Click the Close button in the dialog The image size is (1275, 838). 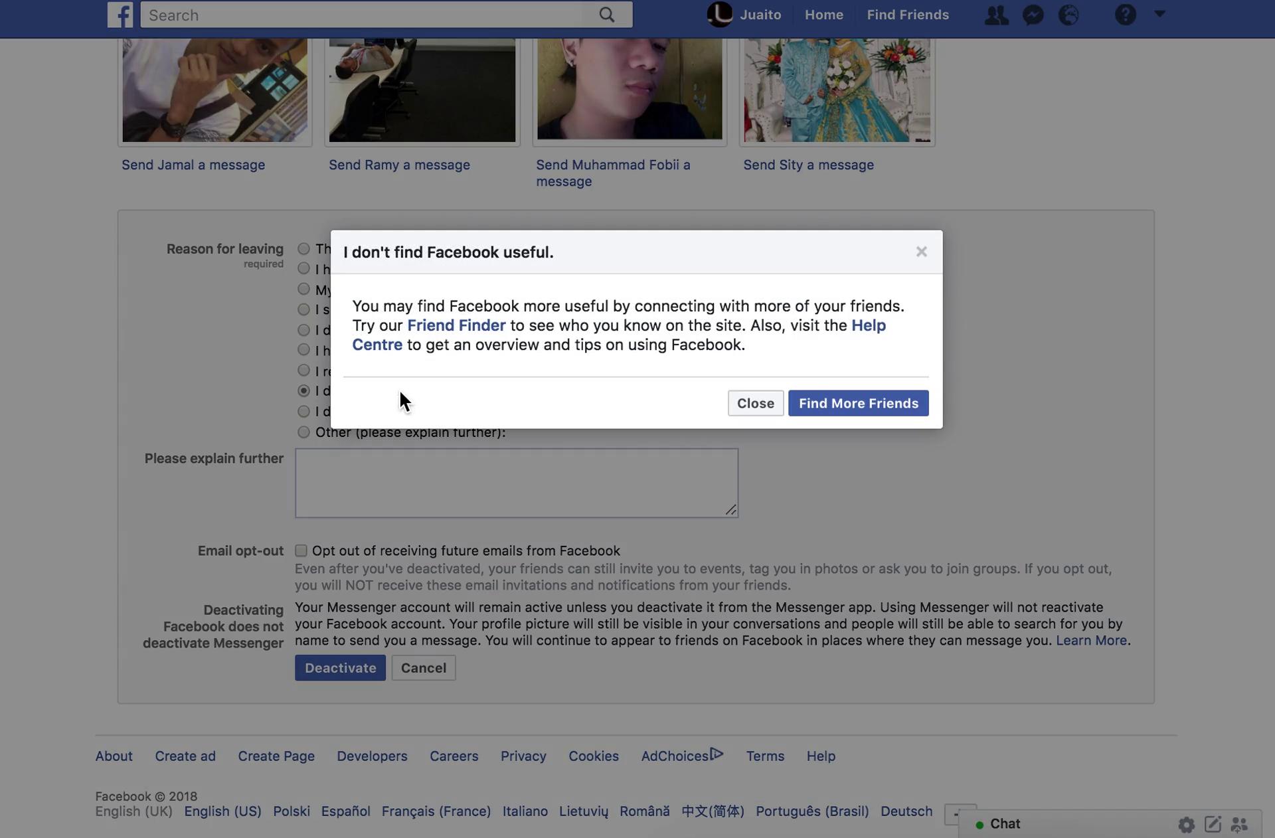click(x=756, y=403)
